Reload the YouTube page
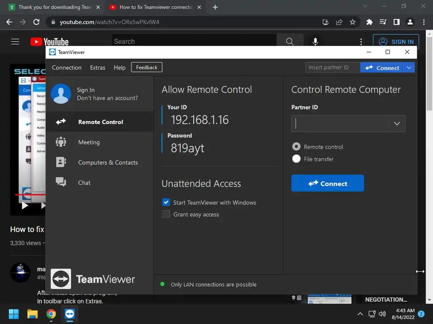Screen dimensions: 433x324 coord(36,22)
